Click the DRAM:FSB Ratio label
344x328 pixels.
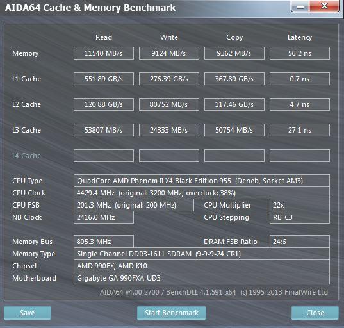231,242
